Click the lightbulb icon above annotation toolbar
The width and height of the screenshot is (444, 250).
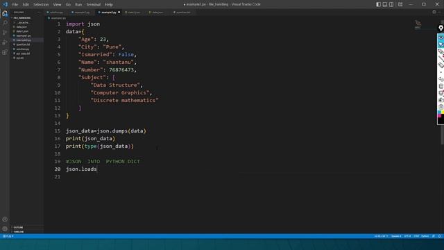coord(441,28)
